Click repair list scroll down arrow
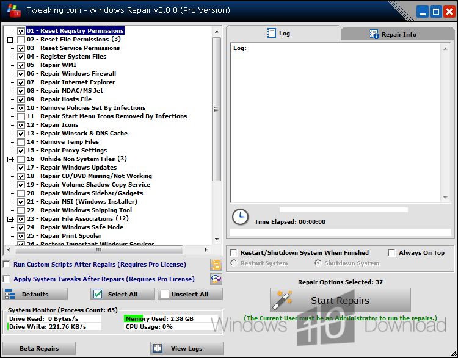Image resolution: width=458 pixels, height=358 pixels. (x=217, y=240)
